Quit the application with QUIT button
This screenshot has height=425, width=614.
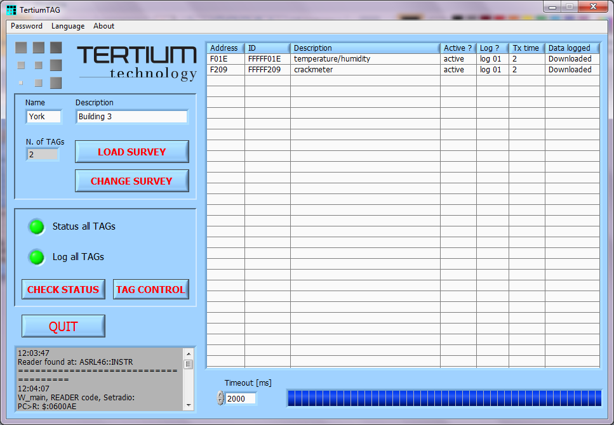click(x=63, y=326)
